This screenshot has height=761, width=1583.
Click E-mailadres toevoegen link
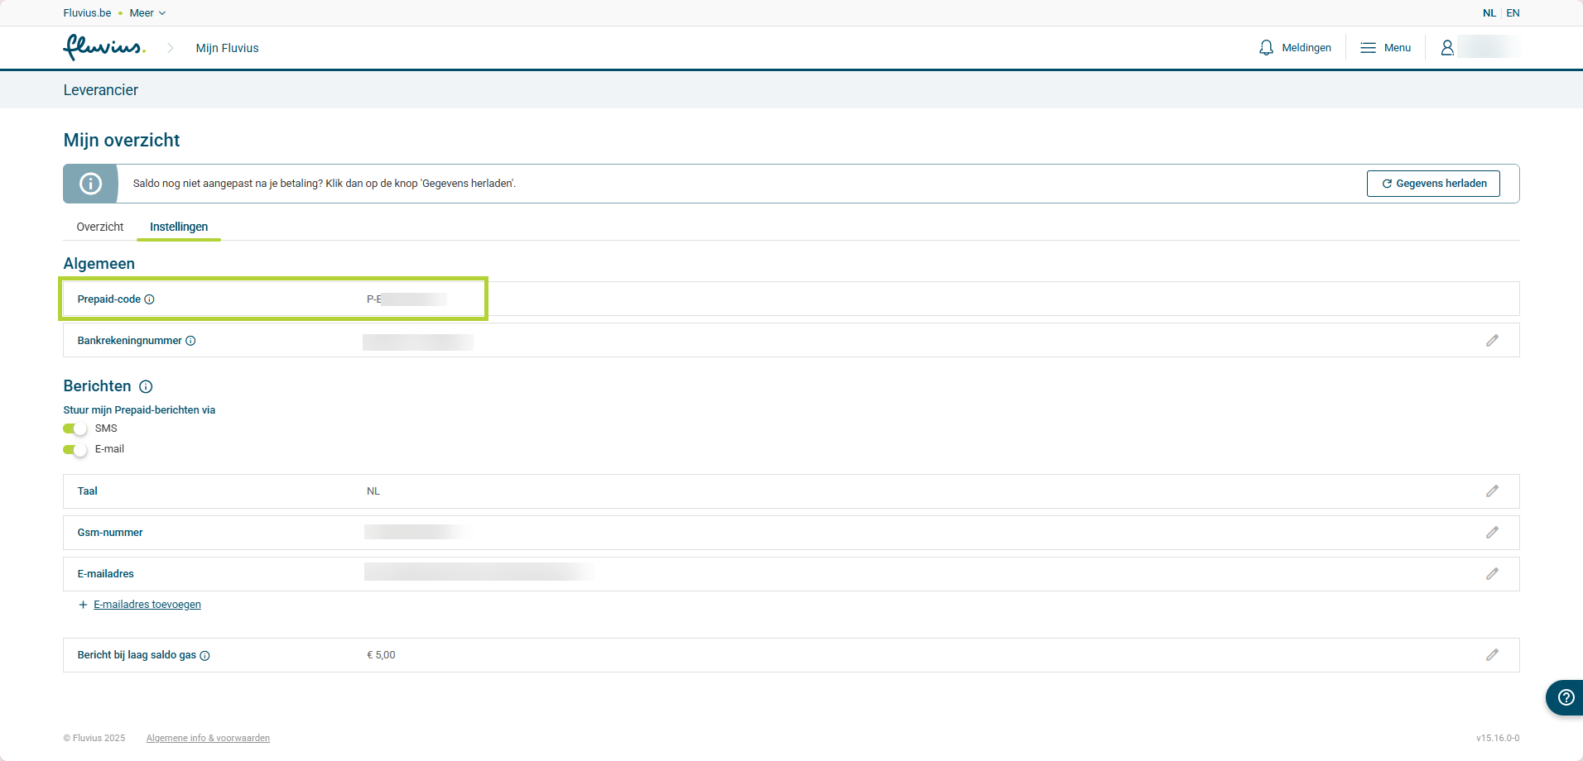tap(147, 605)
